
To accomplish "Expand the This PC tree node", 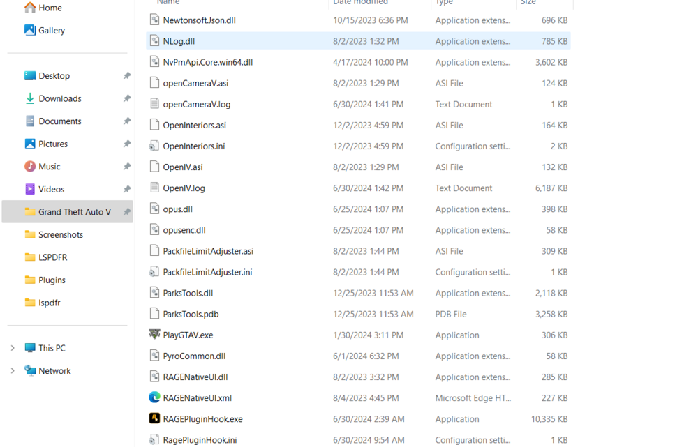I will pos(14,347).
